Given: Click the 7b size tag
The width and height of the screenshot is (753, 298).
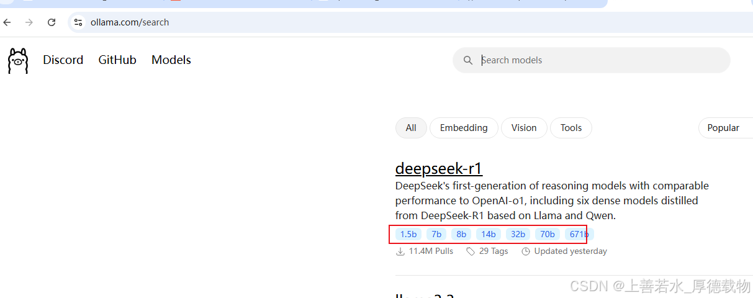Looking at the screenshot, I should click(x=436, y=234).
